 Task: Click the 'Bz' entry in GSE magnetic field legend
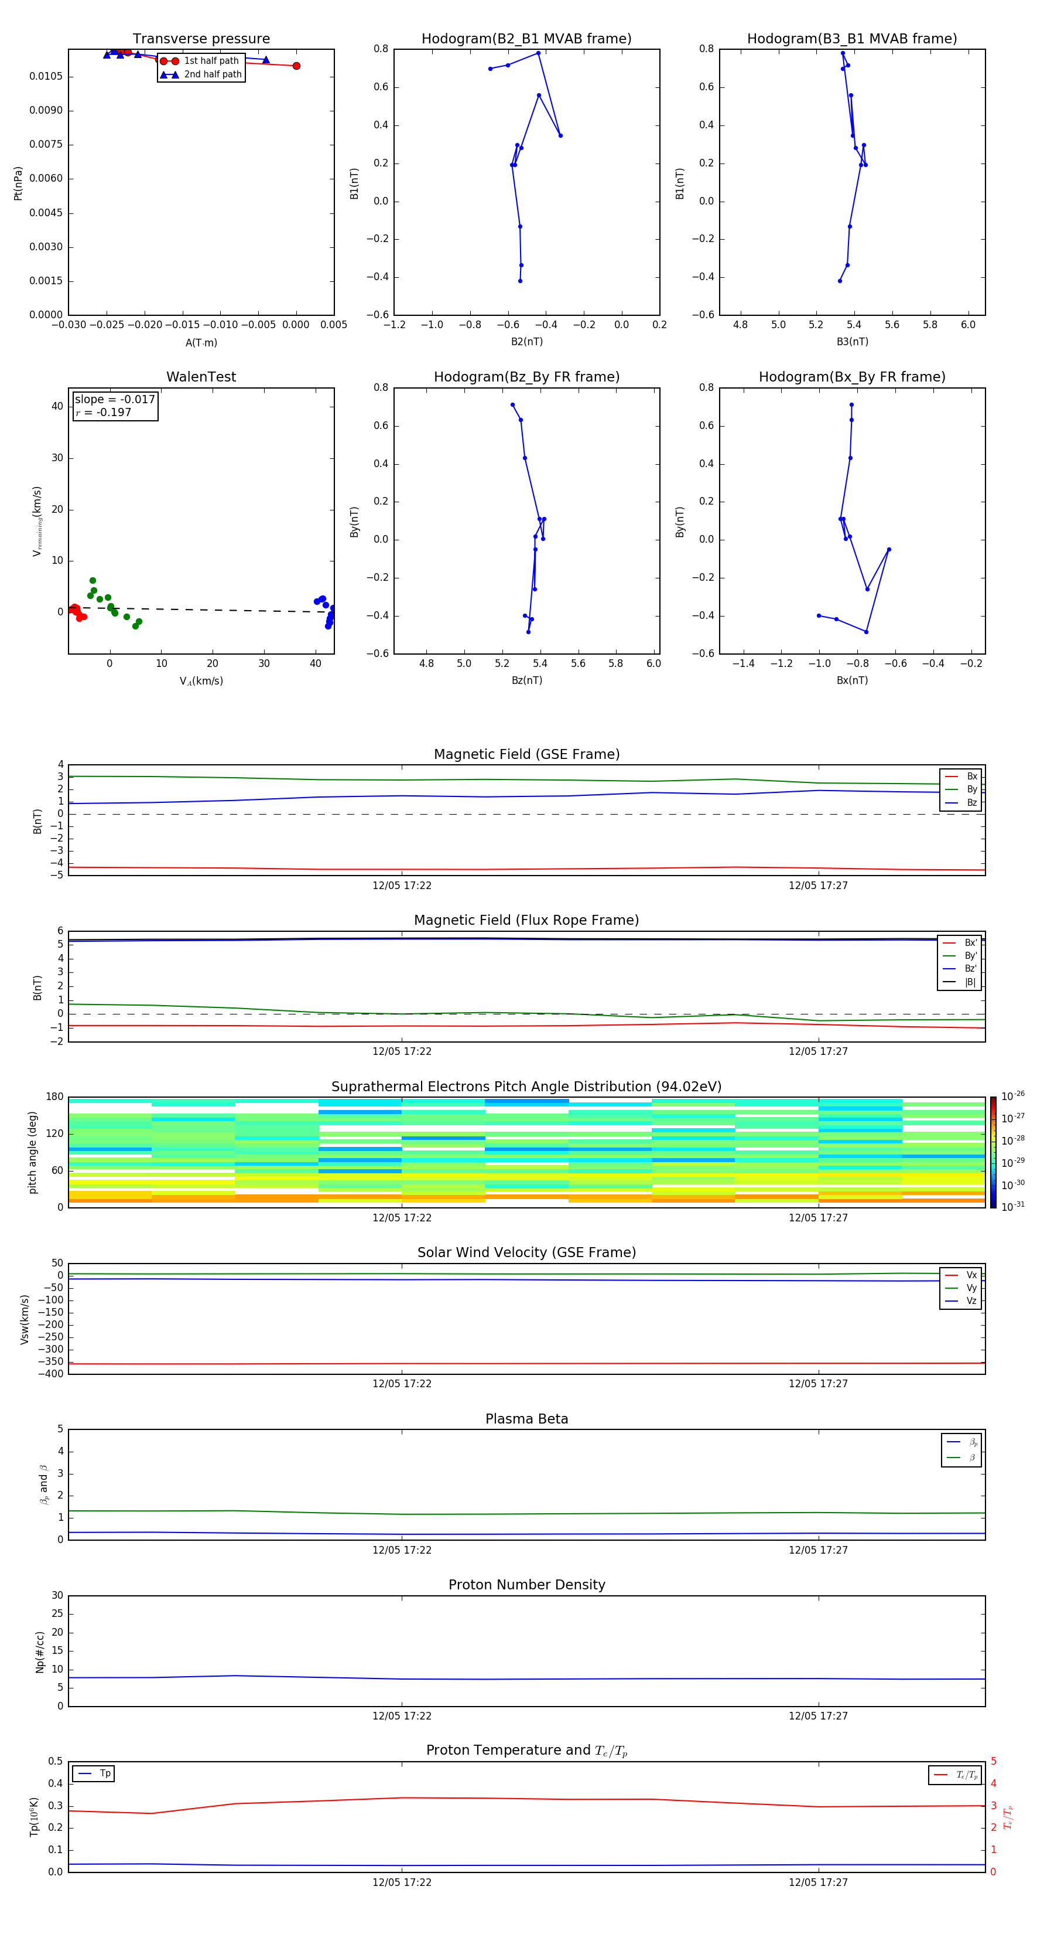click(961, 803)
